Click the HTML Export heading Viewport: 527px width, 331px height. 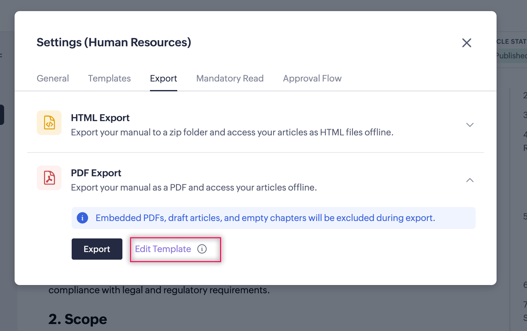(x=100, y=118)
